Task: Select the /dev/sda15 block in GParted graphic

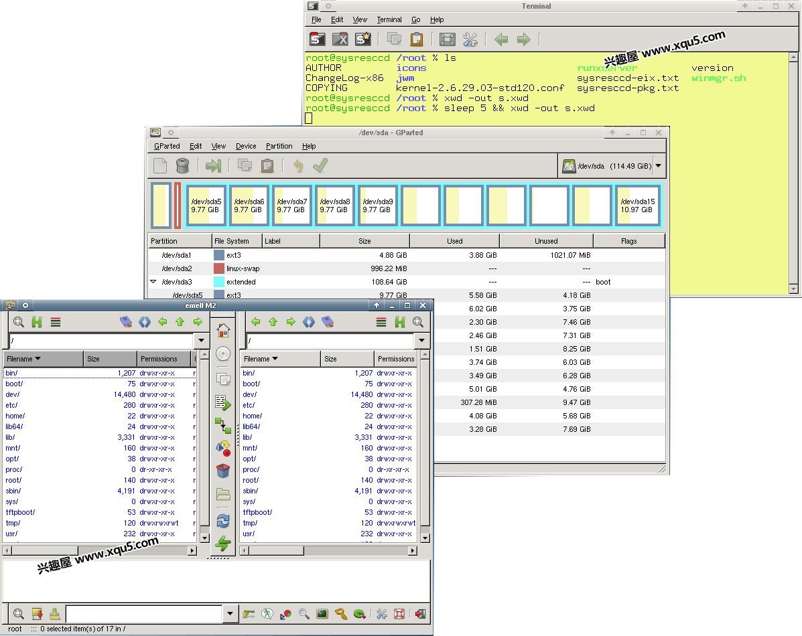Action: tap(637, 206)
